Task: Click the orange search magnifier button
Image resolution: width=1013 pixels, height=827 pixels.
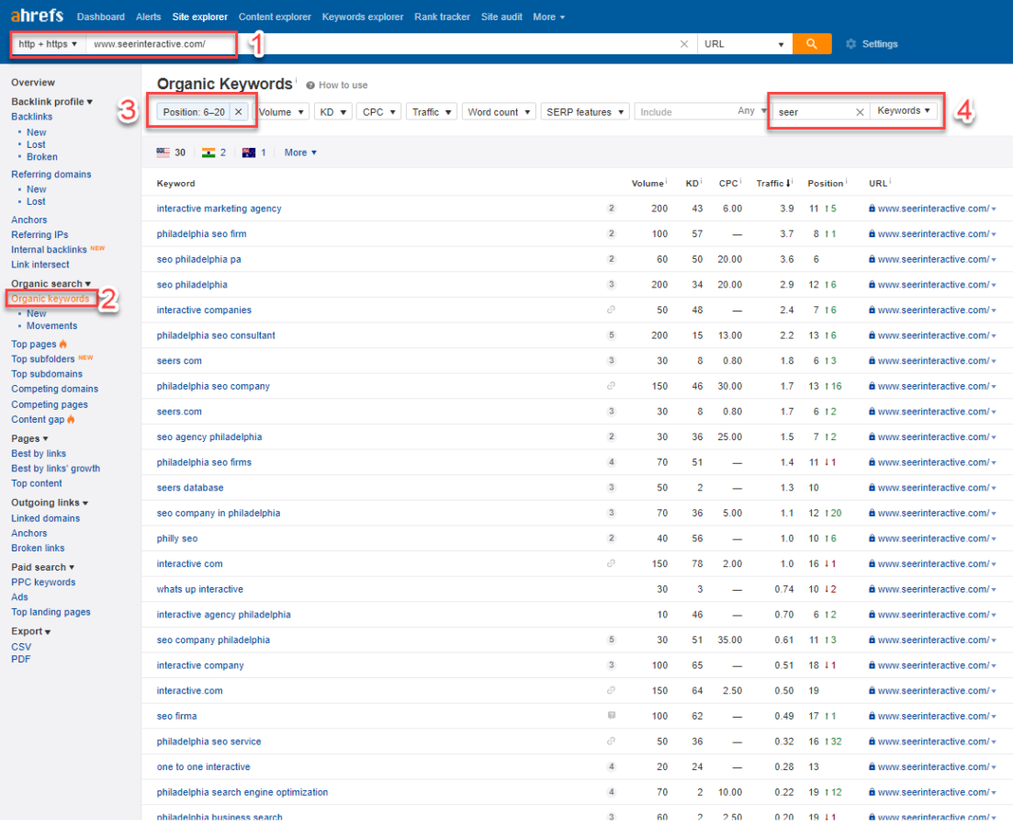Action: (x=811, y=44)
